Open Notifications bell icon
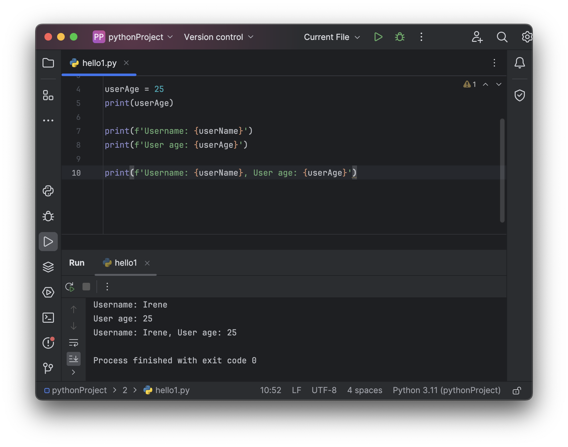The height and width of the screenshot is (447, 568). point(520,63)
